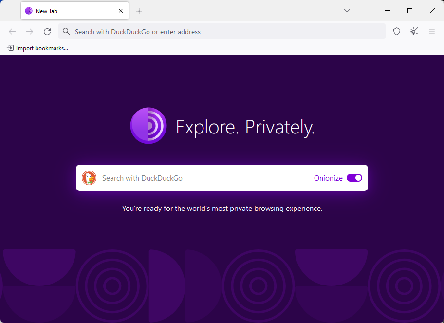
Task: Open the hamburger application menu
Action: (432, 32)
